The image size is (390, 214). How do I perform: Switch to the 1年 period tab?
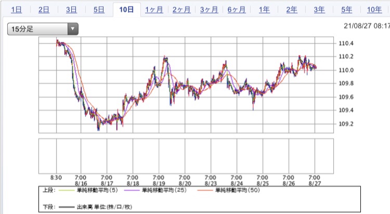pyautogui.click(x=264, y=10)
